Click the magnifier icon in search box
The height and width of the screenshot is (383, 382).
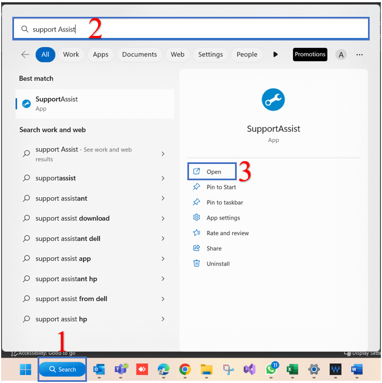[x=25, y=29]
